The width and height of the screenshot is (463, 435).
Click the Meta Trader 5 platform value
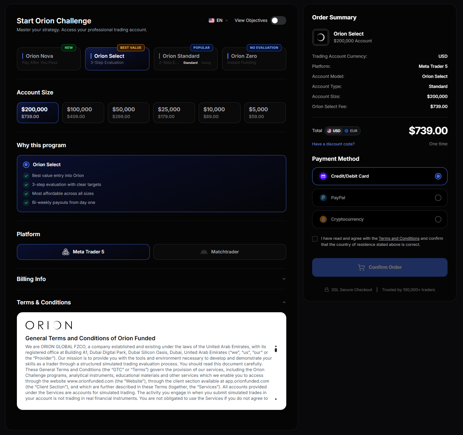point(433,66)
